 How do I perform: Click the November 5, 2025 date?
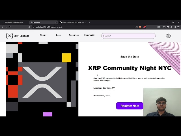(x=102, y=96)
